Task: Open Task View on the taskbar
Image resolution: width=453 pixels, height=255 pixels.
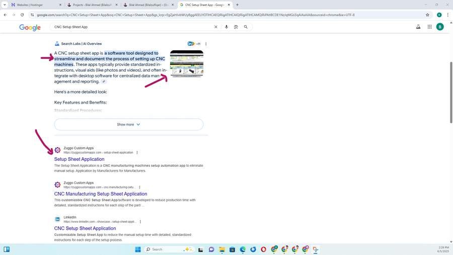Action: pos(200,249)
